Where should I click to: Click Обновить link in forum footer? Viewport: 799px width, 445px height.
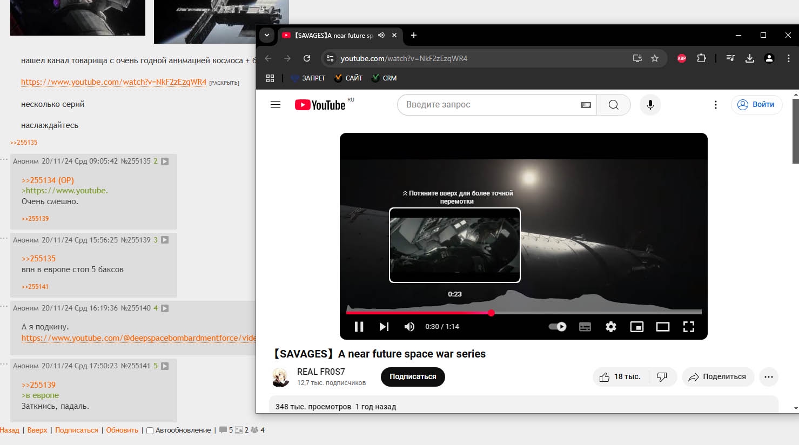point(122,430)
